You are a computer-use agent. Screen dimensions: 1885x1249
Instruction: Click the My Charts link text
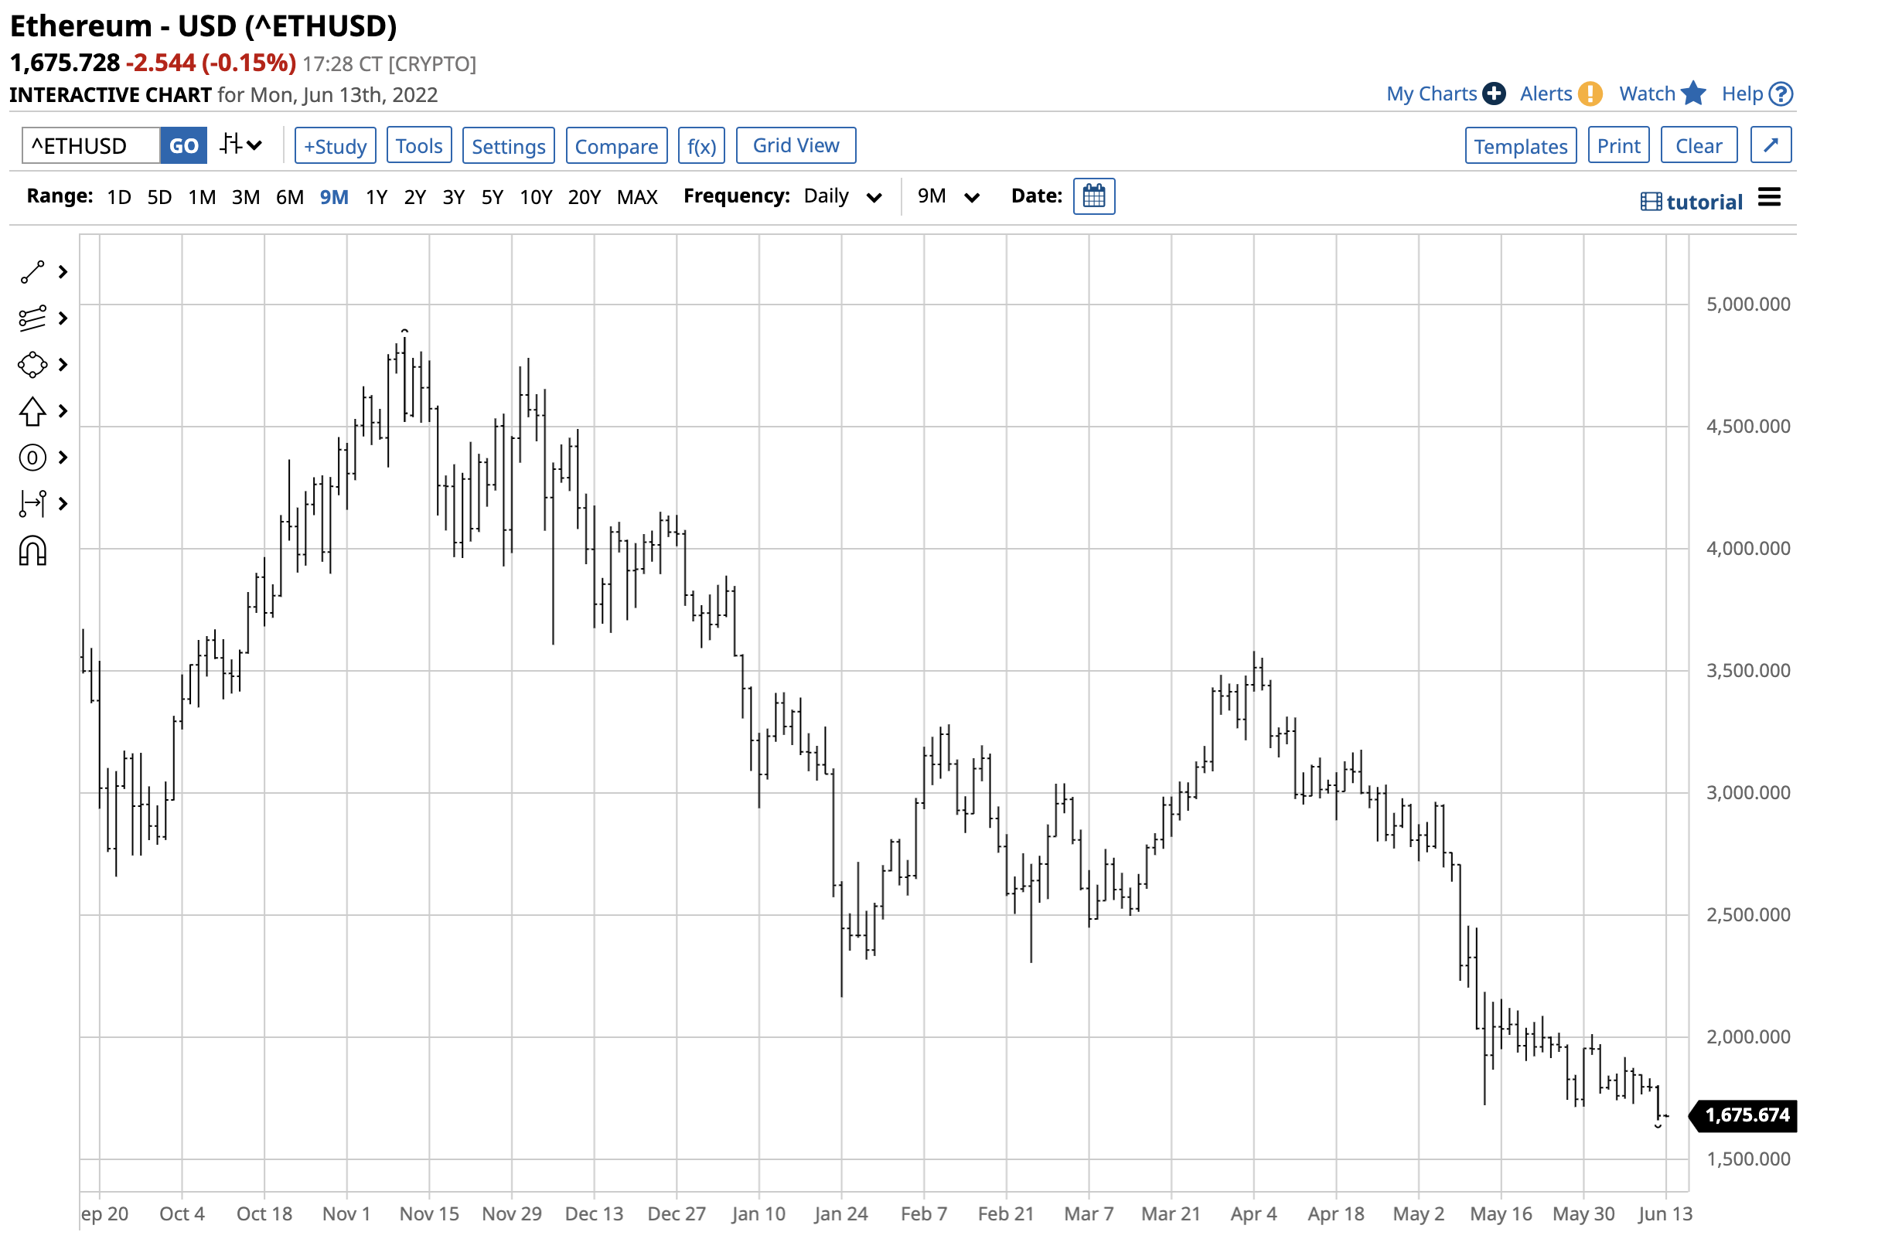coord(1431,94)
